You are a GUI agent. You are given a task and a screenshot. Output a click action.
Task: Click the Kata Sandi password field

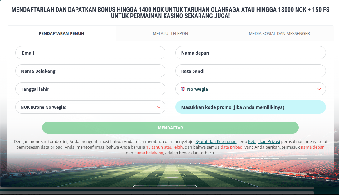(x=250, y=71)
